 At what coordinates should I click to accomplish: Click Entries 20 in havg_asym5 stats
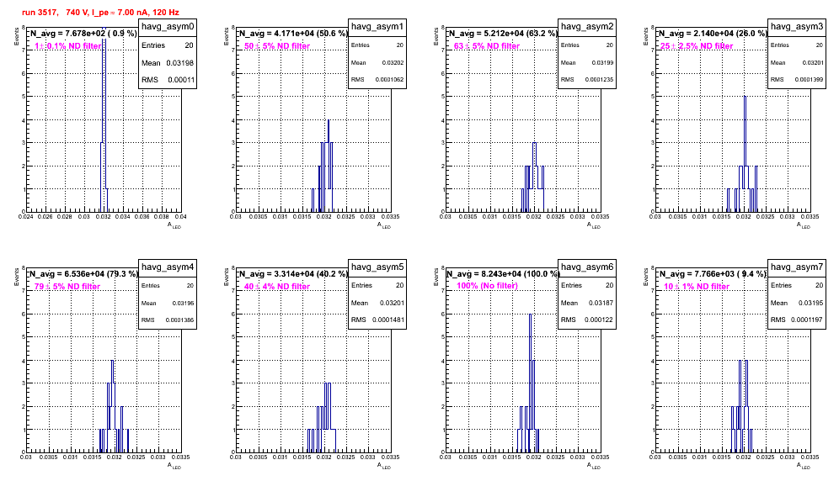pyautogui.click(x=377, y=285)
